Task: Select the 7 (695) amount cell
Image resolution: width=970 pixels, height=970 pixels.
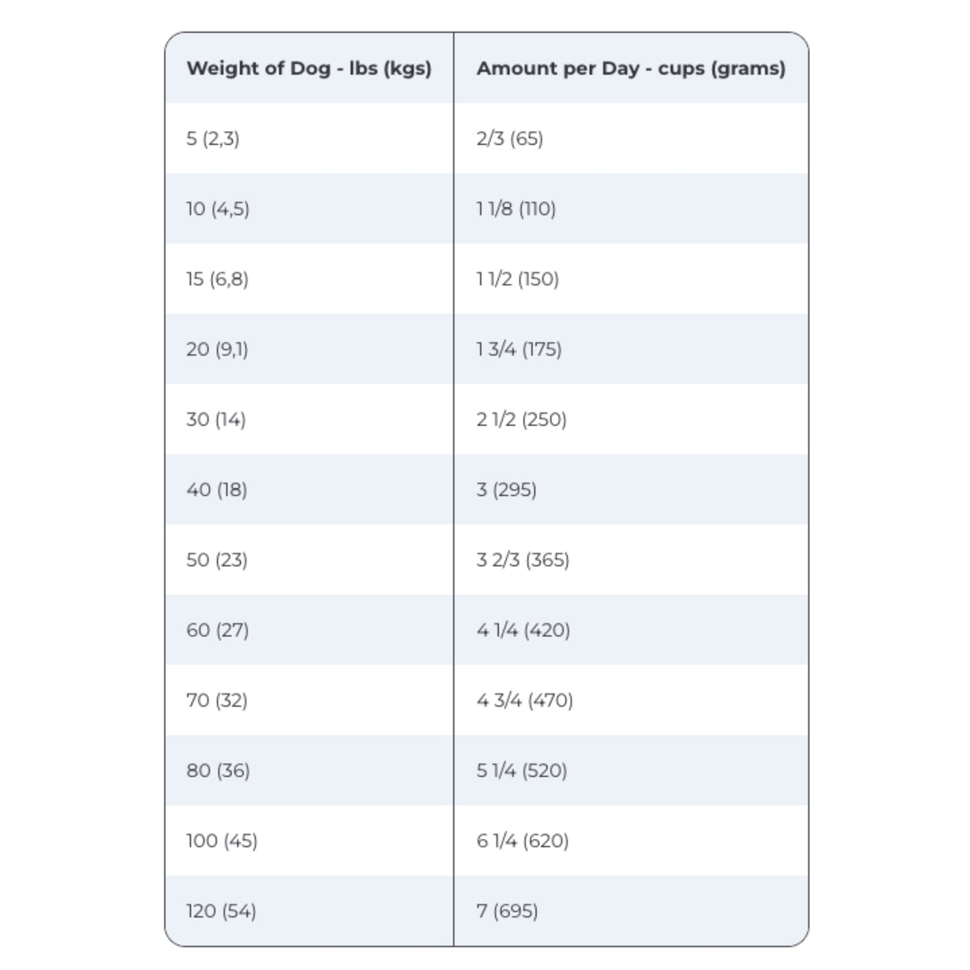Action: pyautogui.click(x=508, y=912)
